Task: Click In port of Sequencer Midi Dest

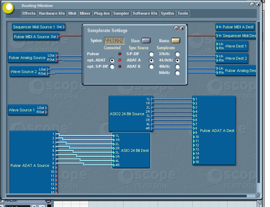Action: pos(217,36)
